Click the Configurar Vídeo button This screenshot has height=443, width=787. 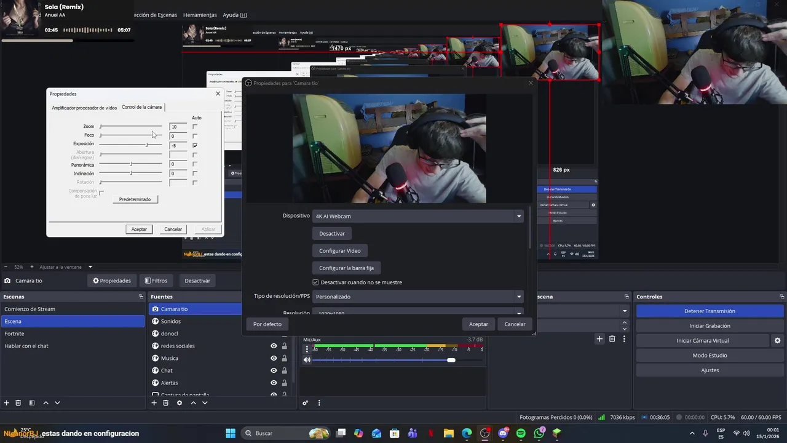tap(340, 250)
